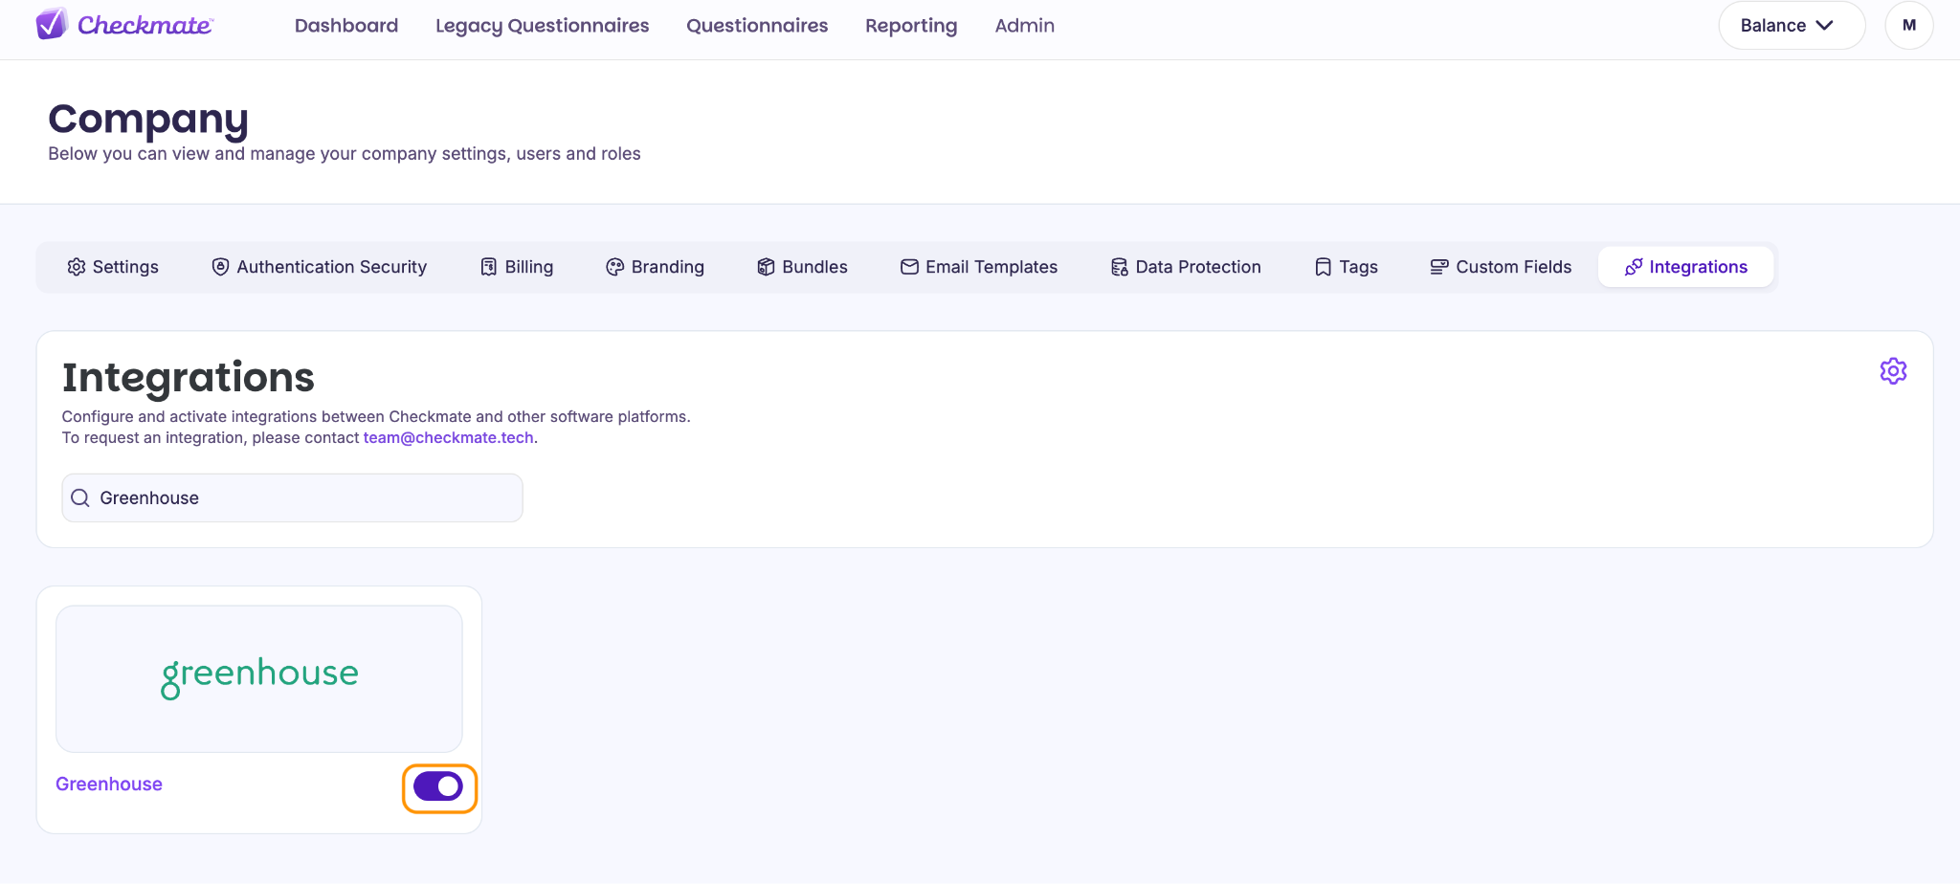Switch to the Bundles tab
The width and height of the screenshot is (1960, 884).
[802, 267]
